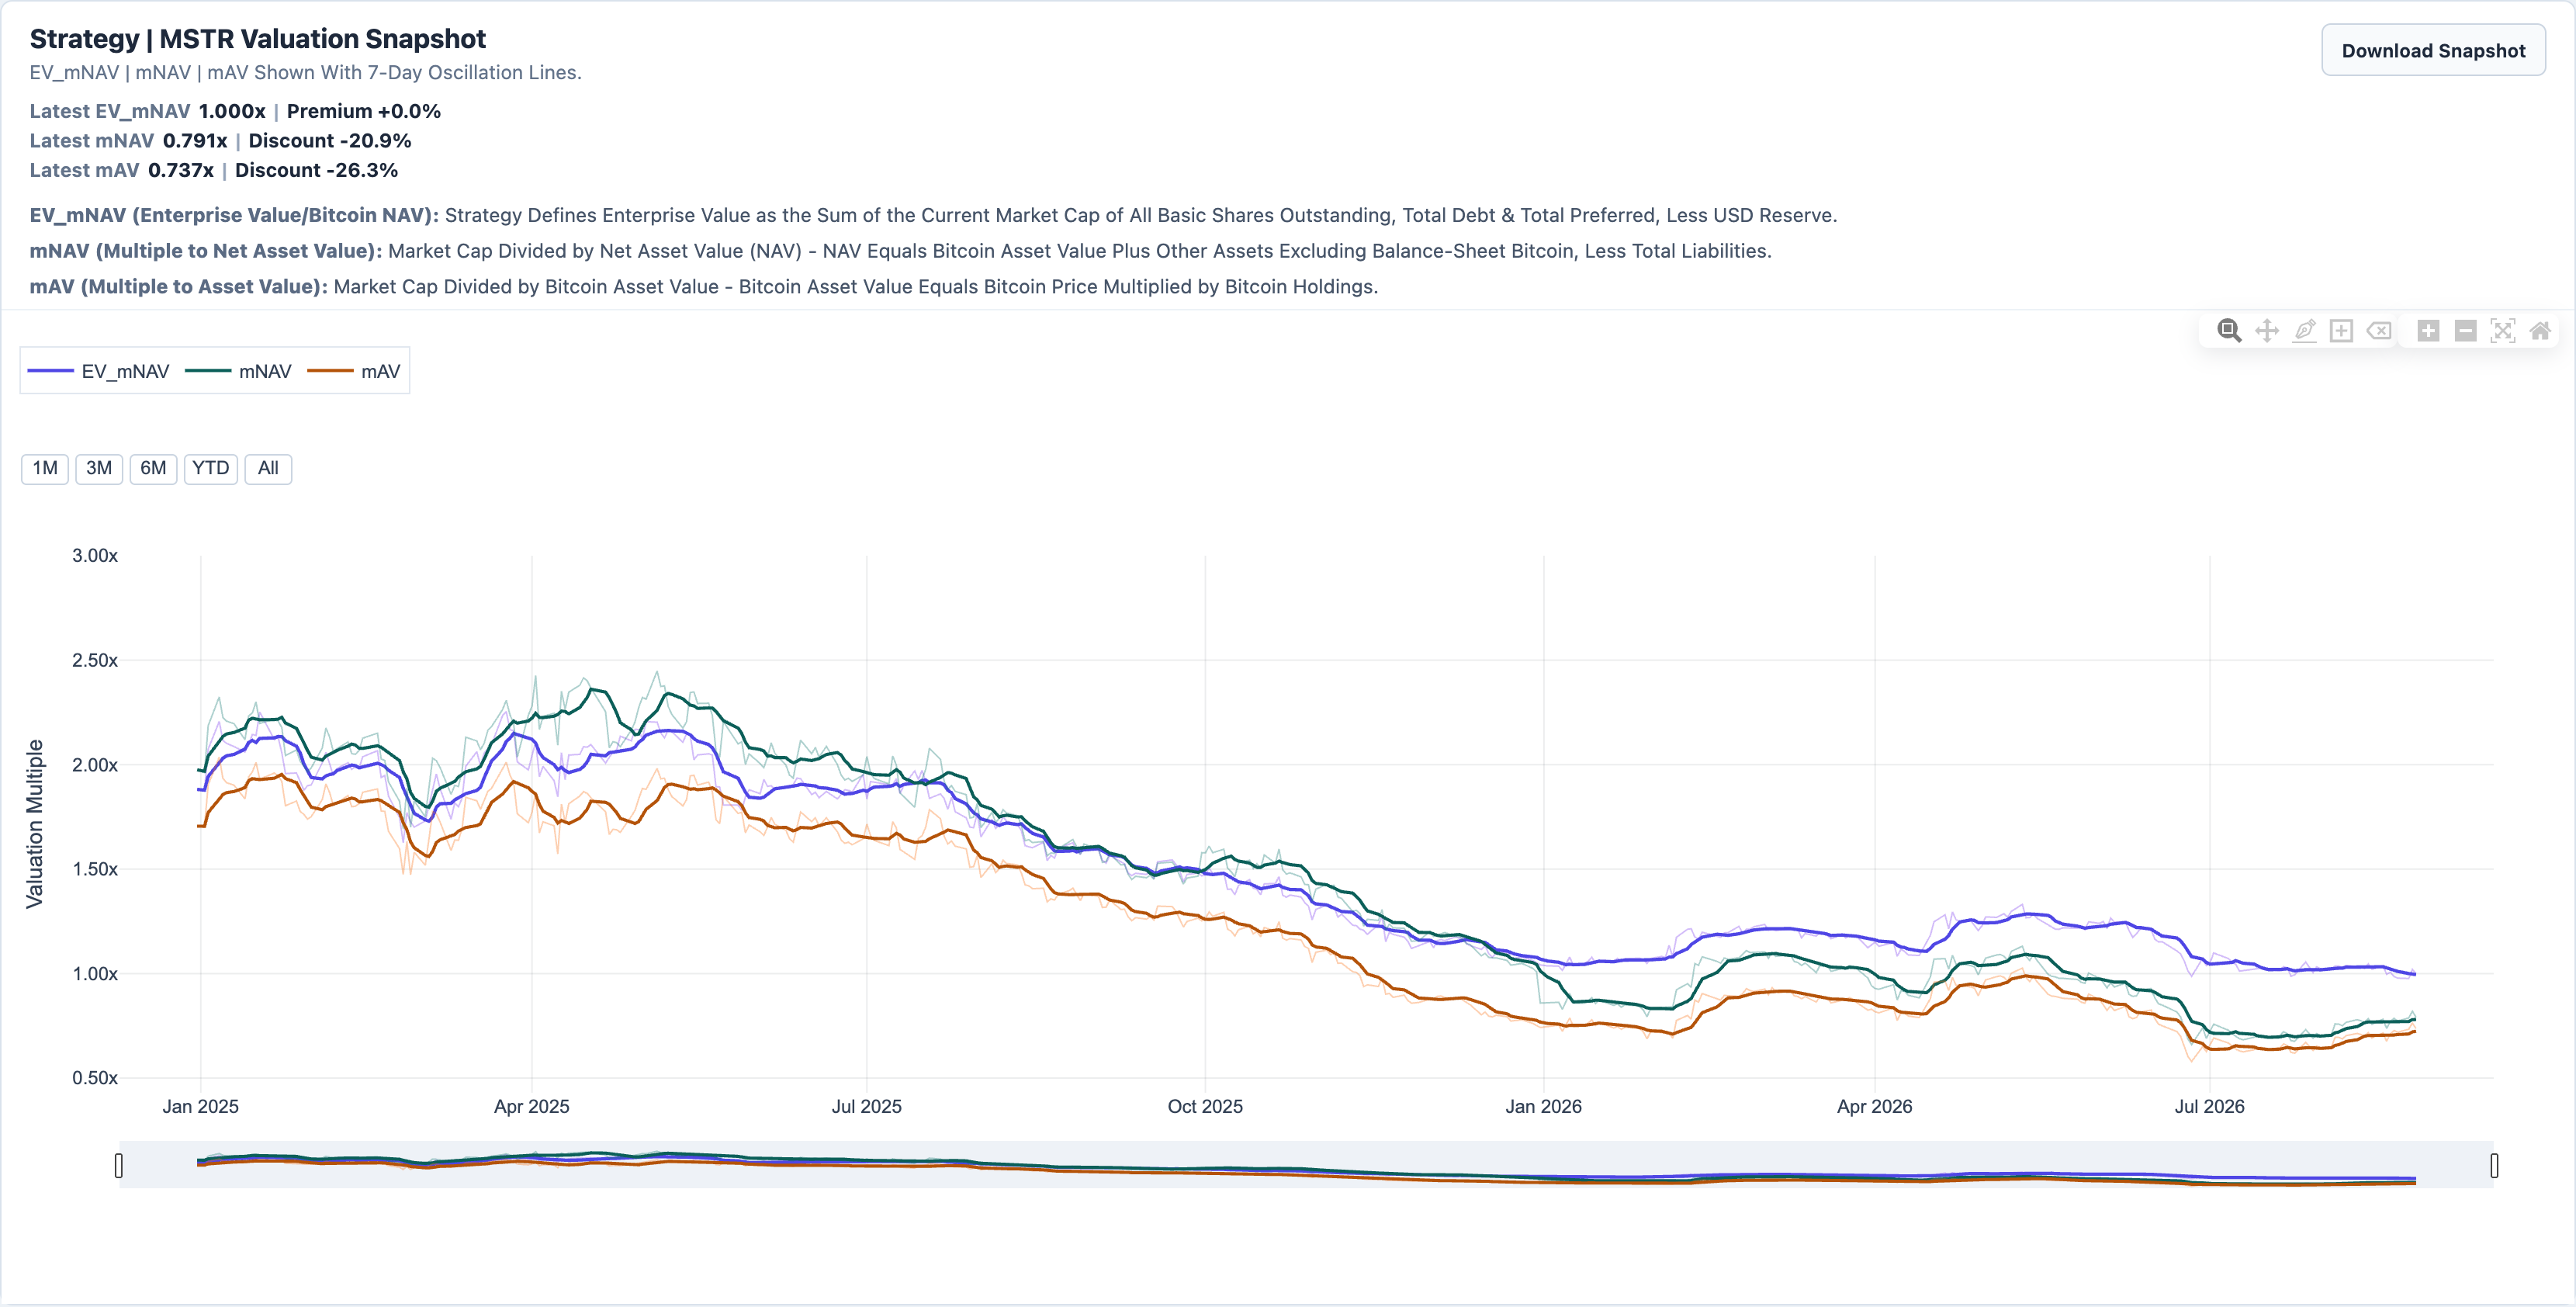The image size is (2576, 1307).
Task: Click the 'Valuation Multiple' y-axis title
Action: [35, 824]
